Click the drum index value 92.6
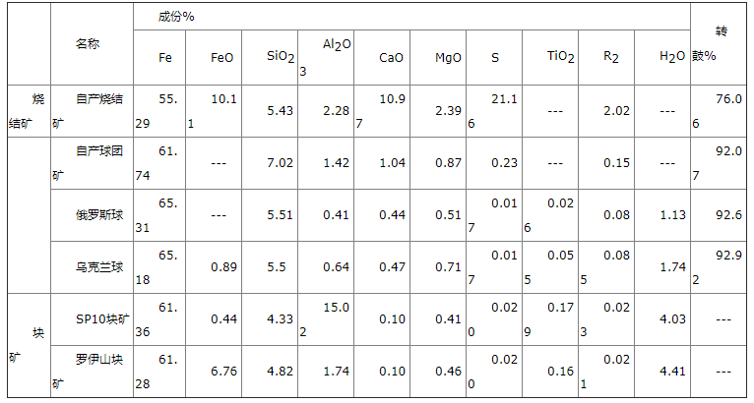Screen dimensions: 754x403 pyautogui.click(x=728, y=215)
